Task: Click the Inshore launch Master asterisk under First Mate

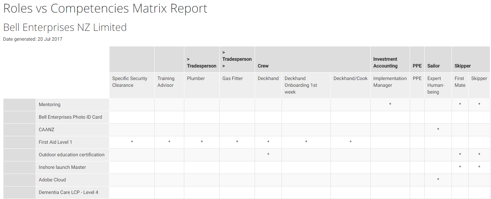Action: [460, 167]
